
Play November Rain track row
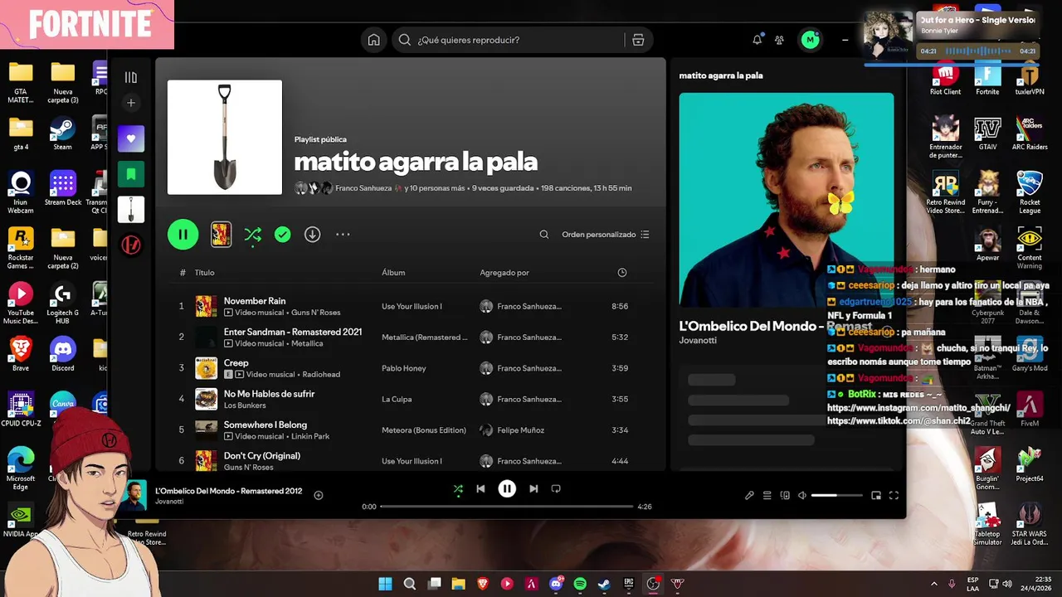411,306
